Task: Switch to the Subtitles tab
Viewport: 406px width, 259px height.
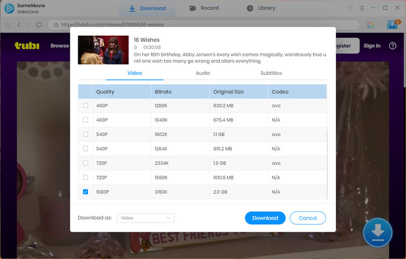Action: 271,73
